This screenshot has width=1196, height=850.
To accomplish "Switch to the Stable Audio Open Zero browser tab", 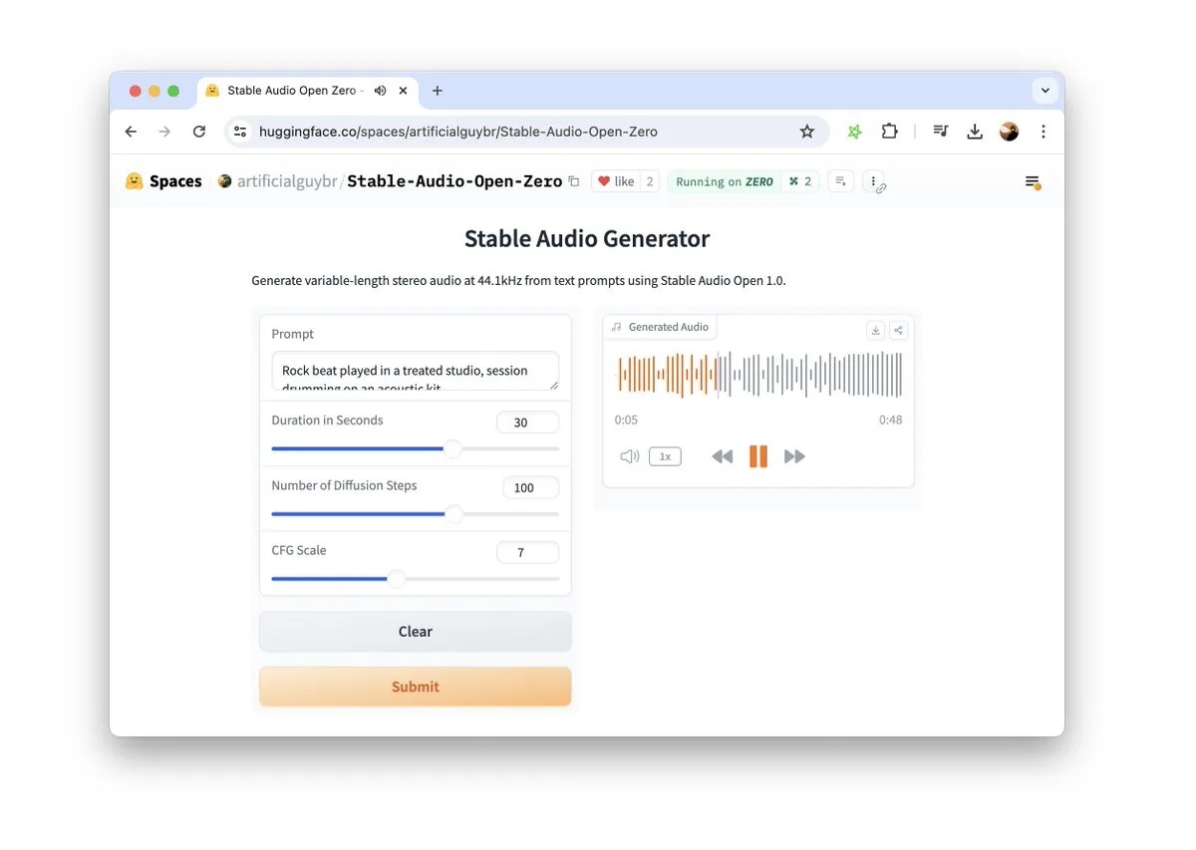I will point(289,90).
